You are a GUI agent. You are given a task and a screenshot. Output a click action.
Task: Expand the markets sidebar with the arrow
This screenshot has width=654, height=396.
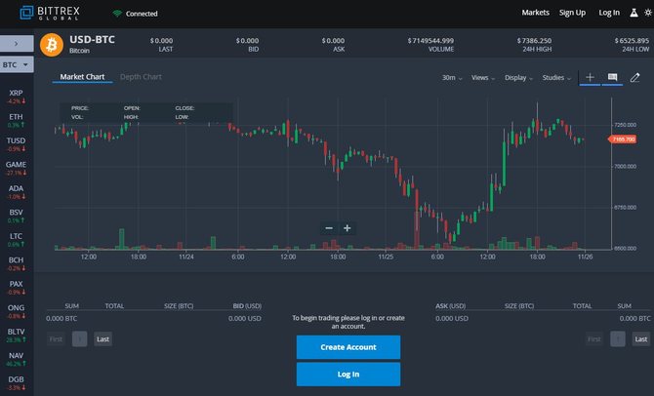pyautogui.click(x=17, y=43)
